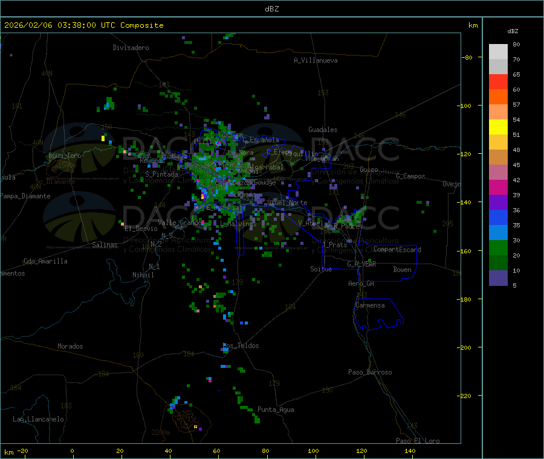Select the magenta 42 dBZ legend swatch

498,187
